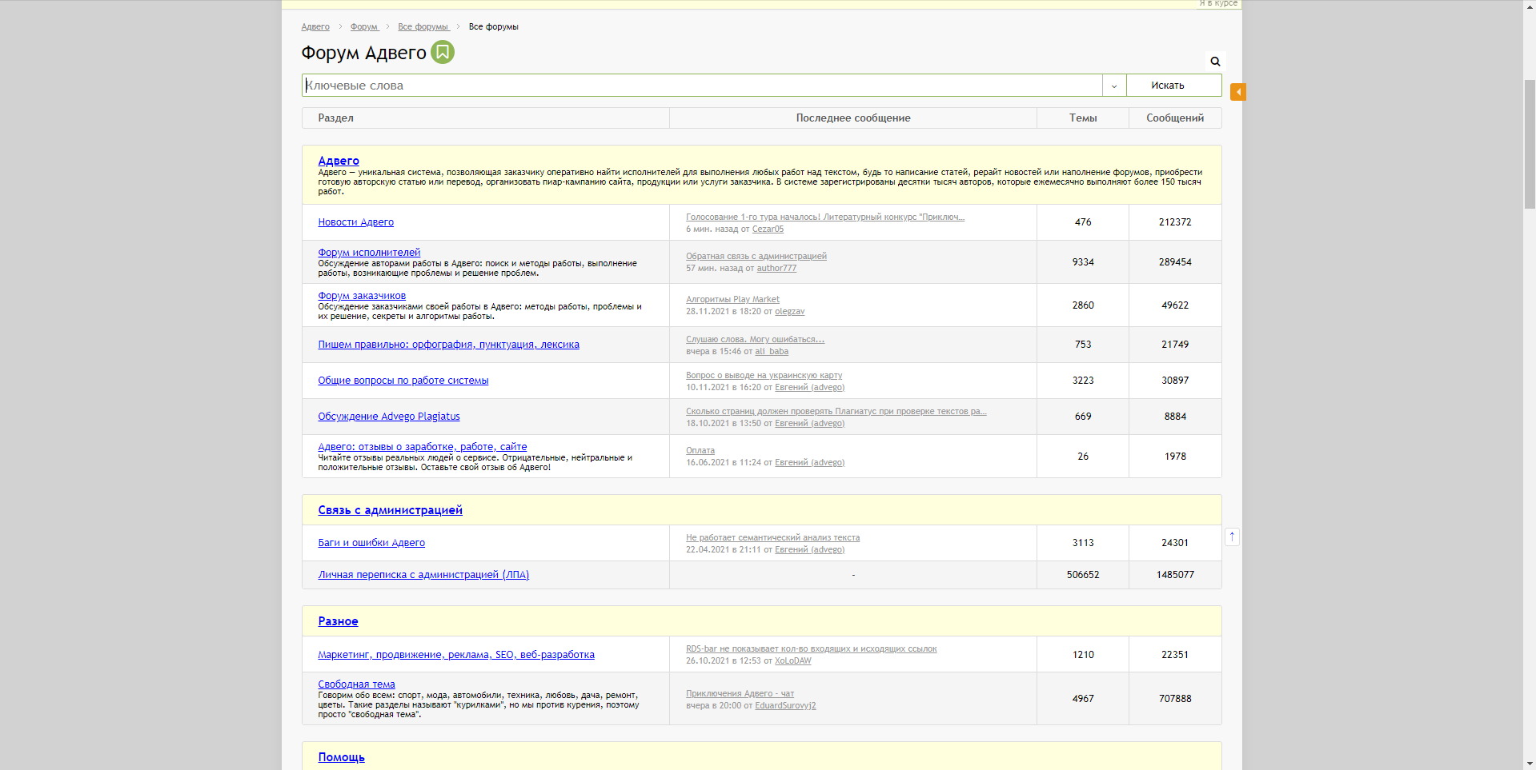Click the scroll-to-top arrow button
Image resolution: width=1536 pixels, height=770 pixels.
pos(1232,537)
